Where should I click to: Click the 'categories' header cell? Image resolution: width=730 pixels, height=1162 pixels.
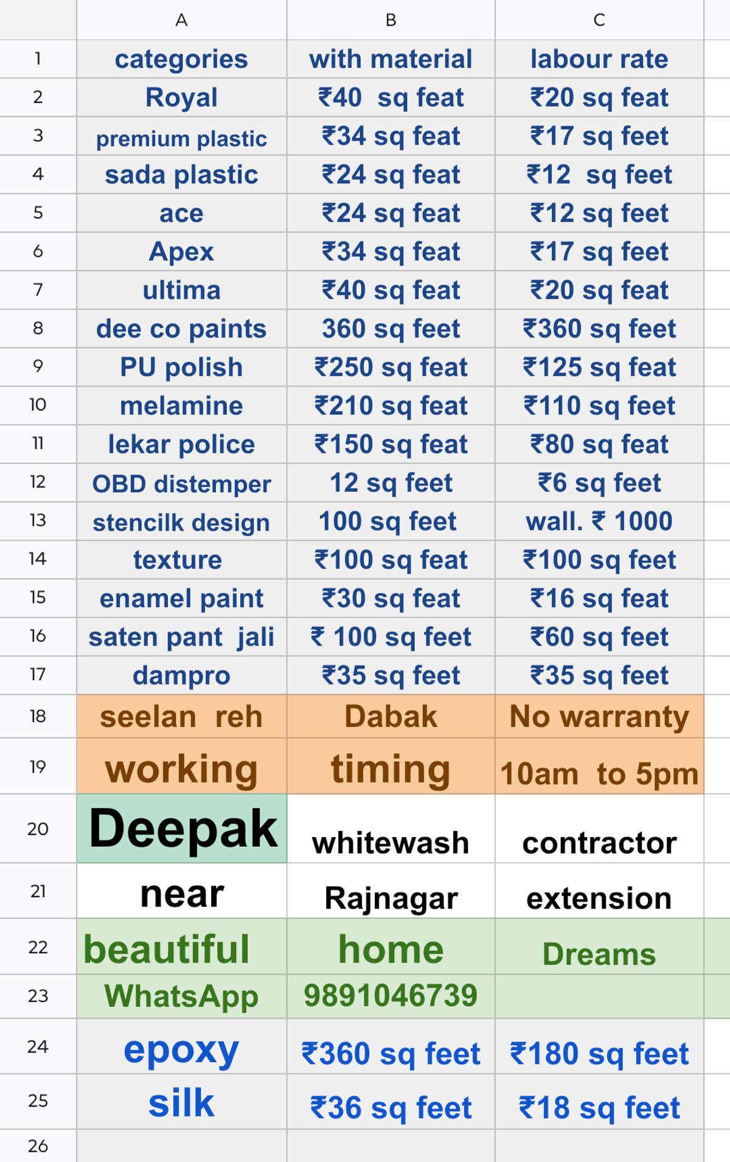click(181, 59)
